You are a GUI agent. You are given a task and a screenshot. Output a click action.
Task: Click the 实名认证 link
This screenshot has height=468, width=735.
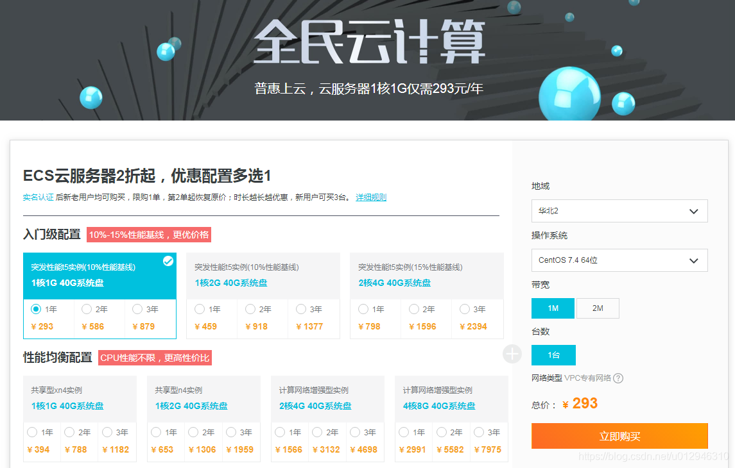click(x=38, y=197)
